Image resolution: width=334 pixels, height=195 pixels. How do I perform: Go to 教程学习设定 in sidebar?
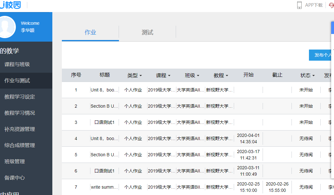[x=20, y=97]
